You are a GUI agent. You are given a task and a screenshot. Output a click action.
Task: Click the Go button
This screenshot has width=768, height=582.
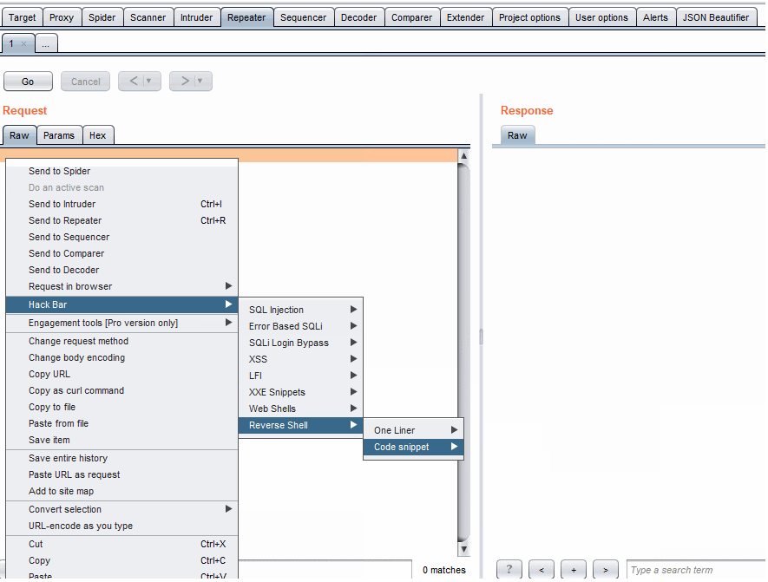(x=28, y=82)
